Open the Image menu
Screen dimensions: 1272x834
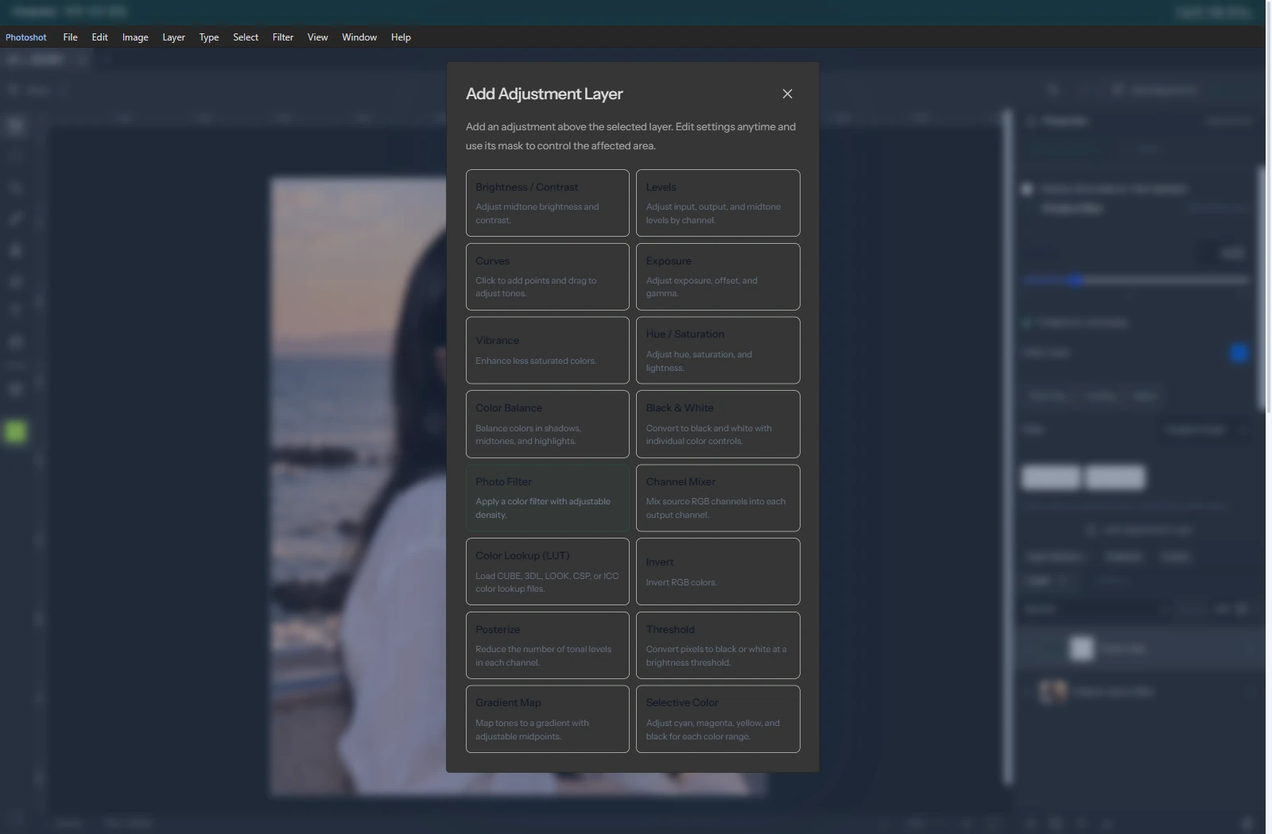(135, 37)
